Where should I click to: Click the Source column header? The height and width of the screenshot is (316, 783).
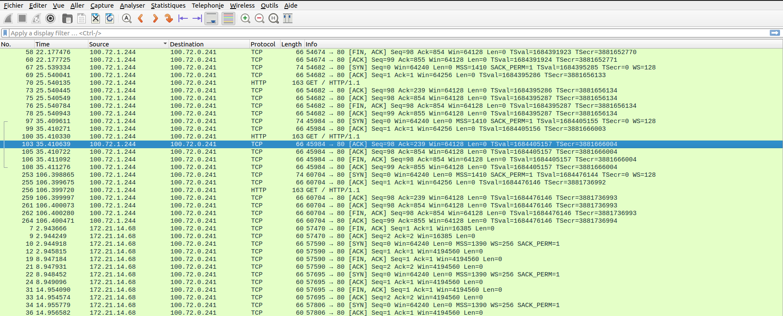tap(128, 44)
